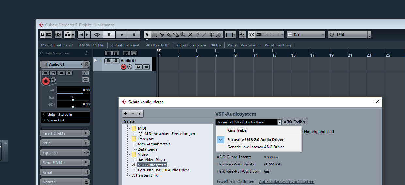Screen dimensions: 405x185
Task: Select the Draw pencil tool
Action: tap(197, 34)
